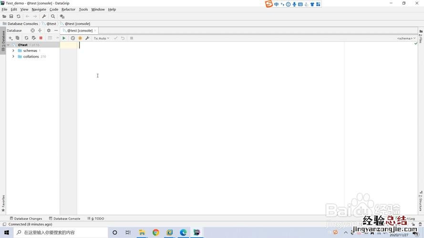424x238 pixels.
Task: Expand the collations tree node
Action: tap(13, 57)
